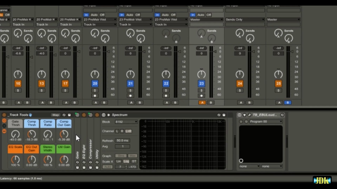Save the Spectrum device preset
Viewport: 337px width, 189px height.
click(224, 115)
